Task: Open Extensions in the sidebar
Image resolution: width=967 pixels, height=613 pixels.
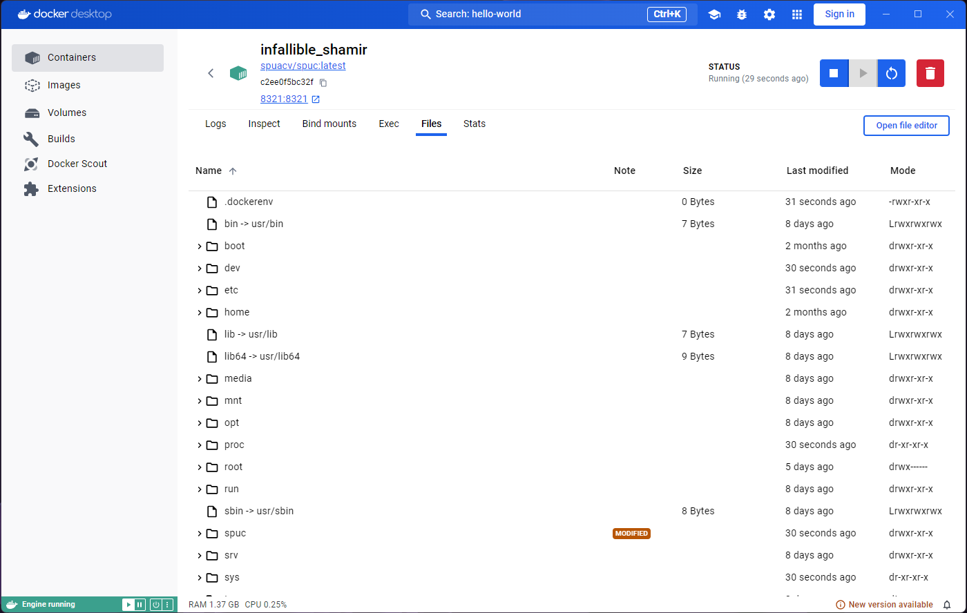Action: (x=88, y=188)
